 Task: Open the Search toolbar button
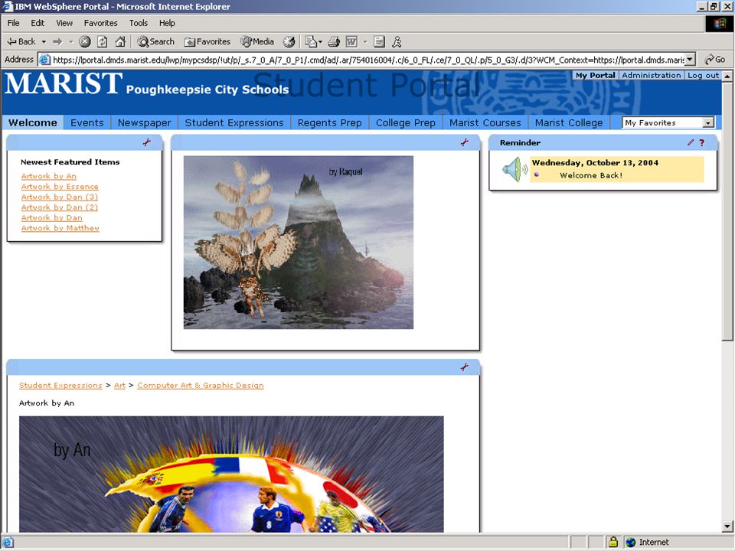point(155,41)
